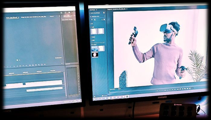Select the face-on-black thumbnail in library

point(95,55)
